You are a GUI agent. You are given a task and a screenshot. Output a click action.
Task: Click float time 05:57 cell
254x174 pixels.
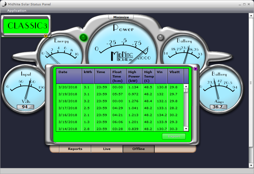[117, 94]
